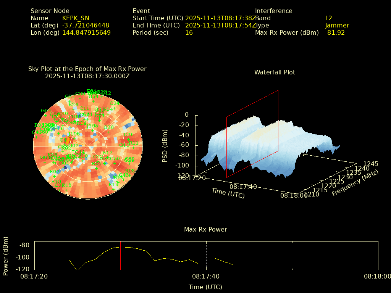Click the Waterfall Plot title

click(x=275, y=72)
